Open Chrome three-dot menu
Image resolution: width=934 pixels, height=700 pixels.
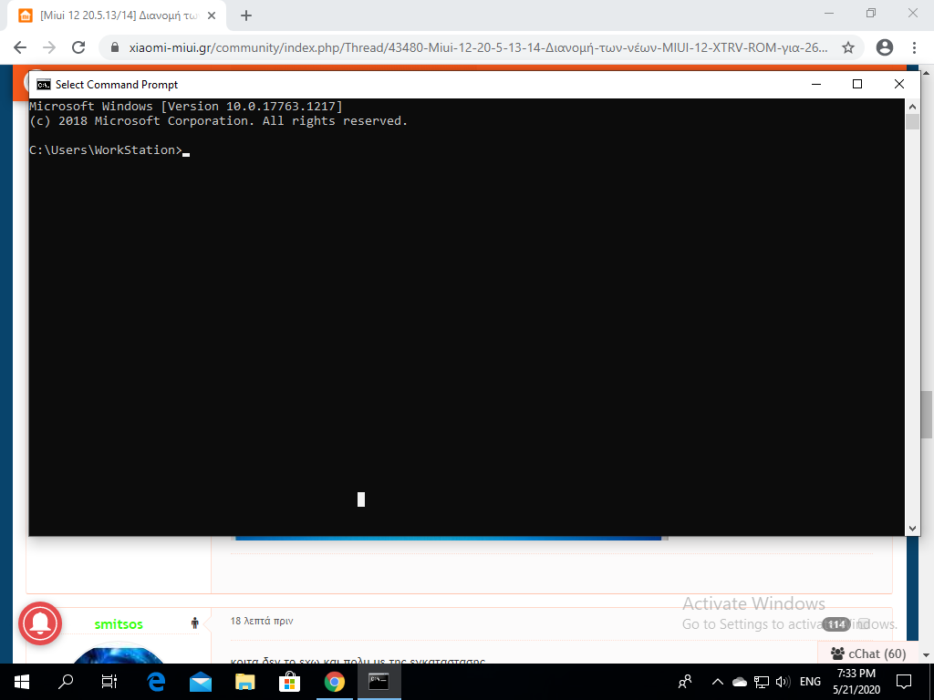[x=914, y=47]
